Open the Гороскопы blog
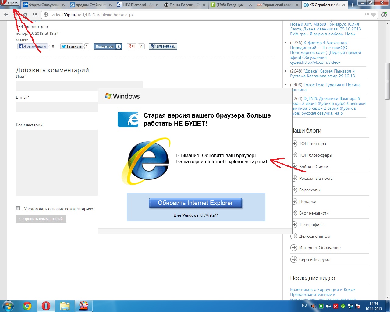 [x=310, y=190]
